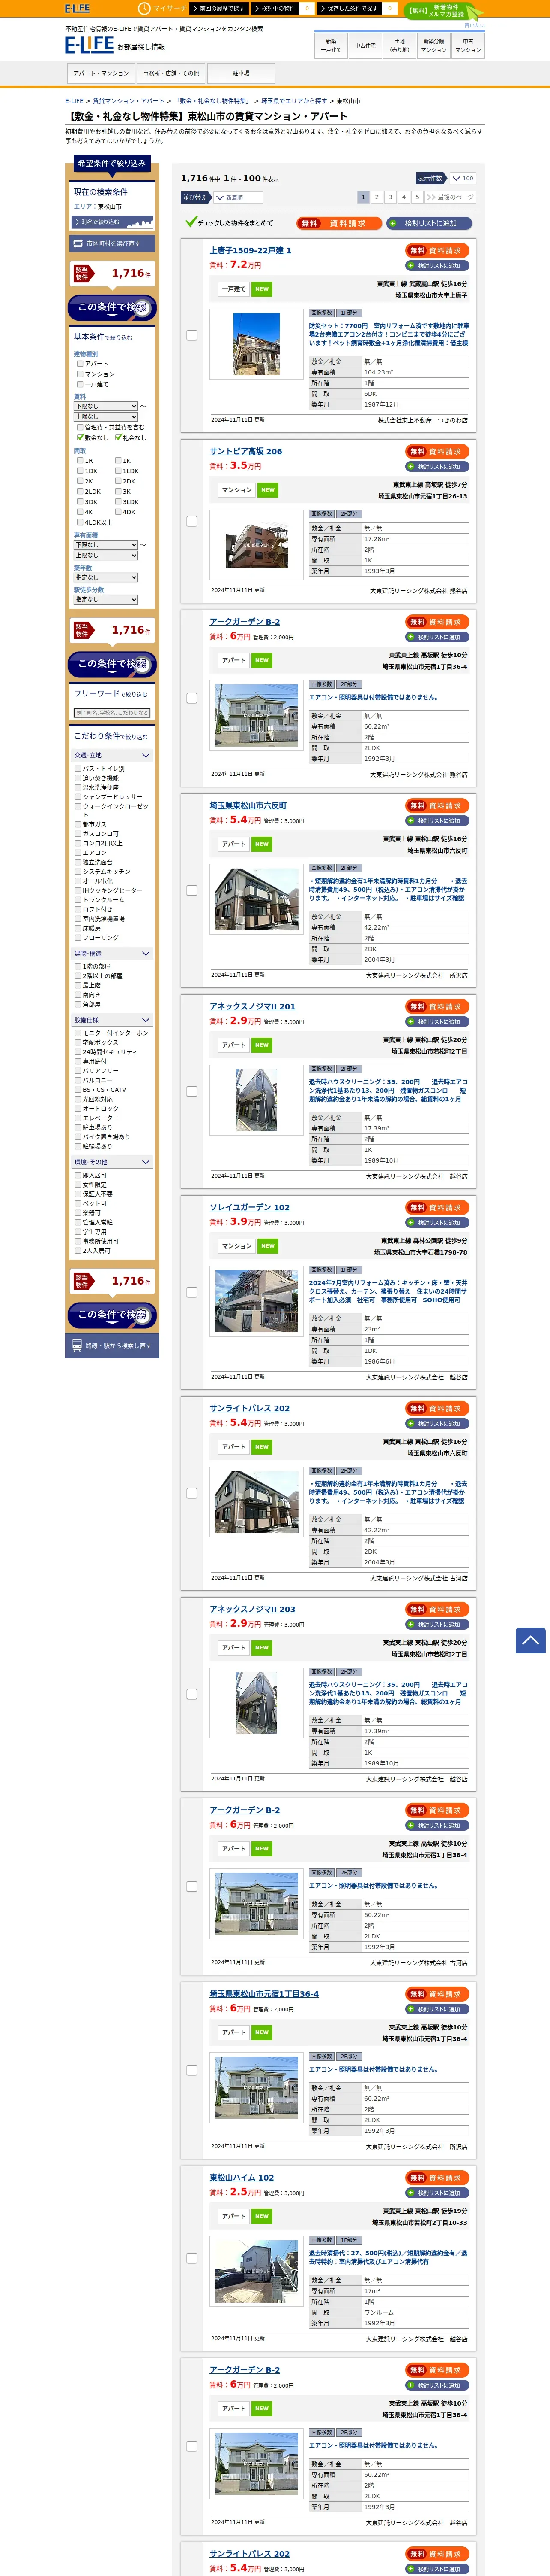Open 並び替え 新着順 dropdown
550x2576 pixels.
tap(238, 198)
